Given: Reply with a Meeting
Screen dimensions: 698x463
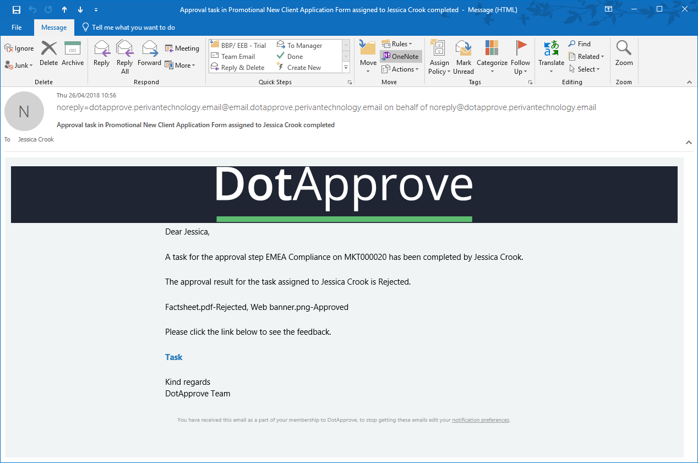Looking at the screenshot, I should point(182,48).
